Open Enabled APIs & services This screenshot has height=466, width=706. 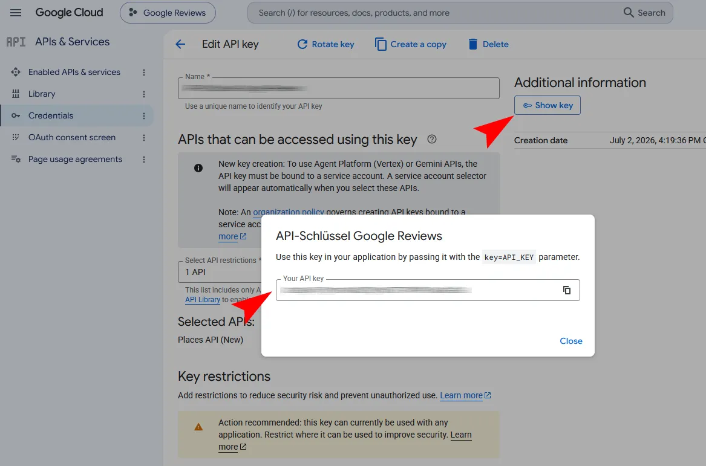74,72
